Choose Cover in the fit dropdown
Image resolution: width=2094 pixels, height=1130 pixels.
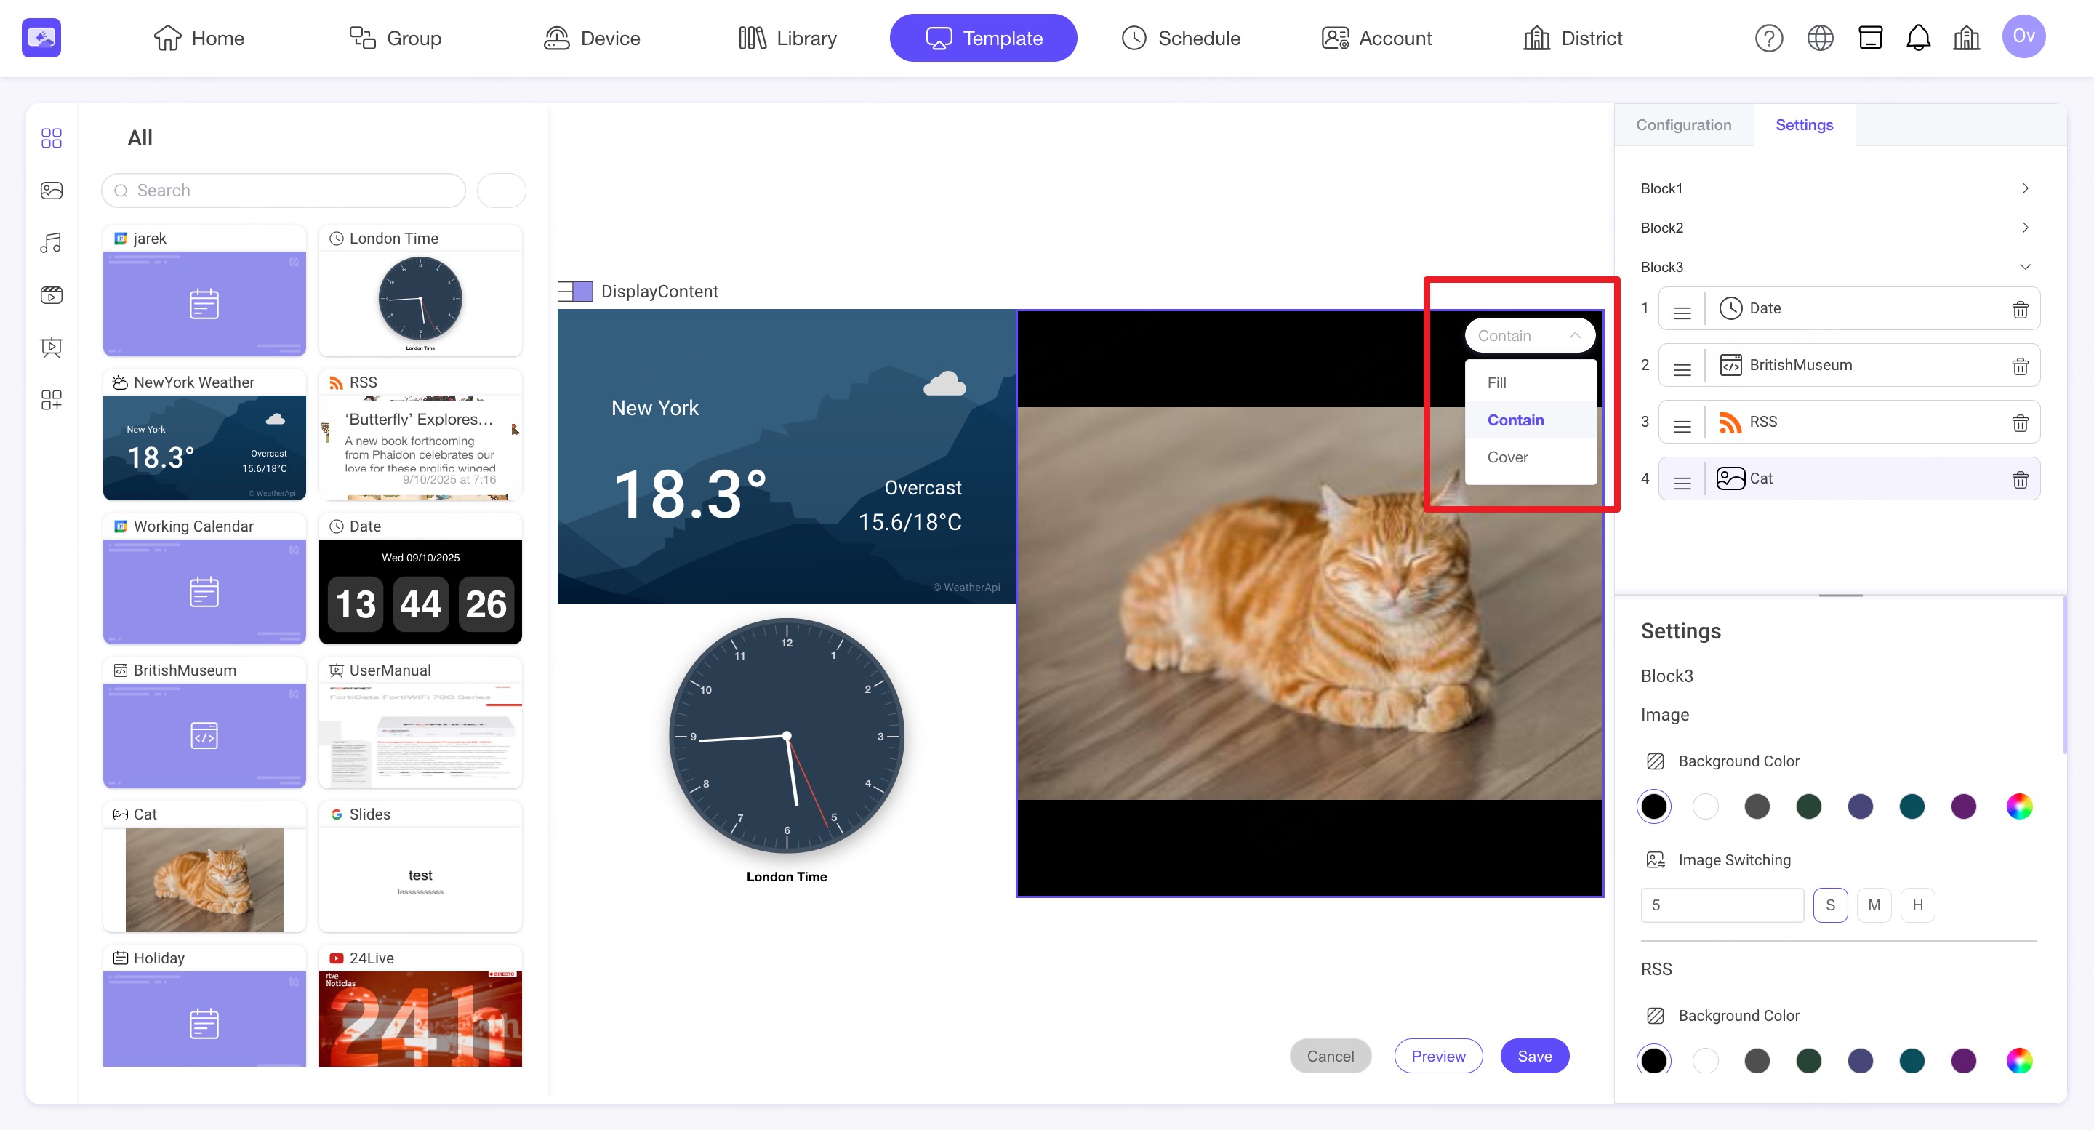point(1507,457)
